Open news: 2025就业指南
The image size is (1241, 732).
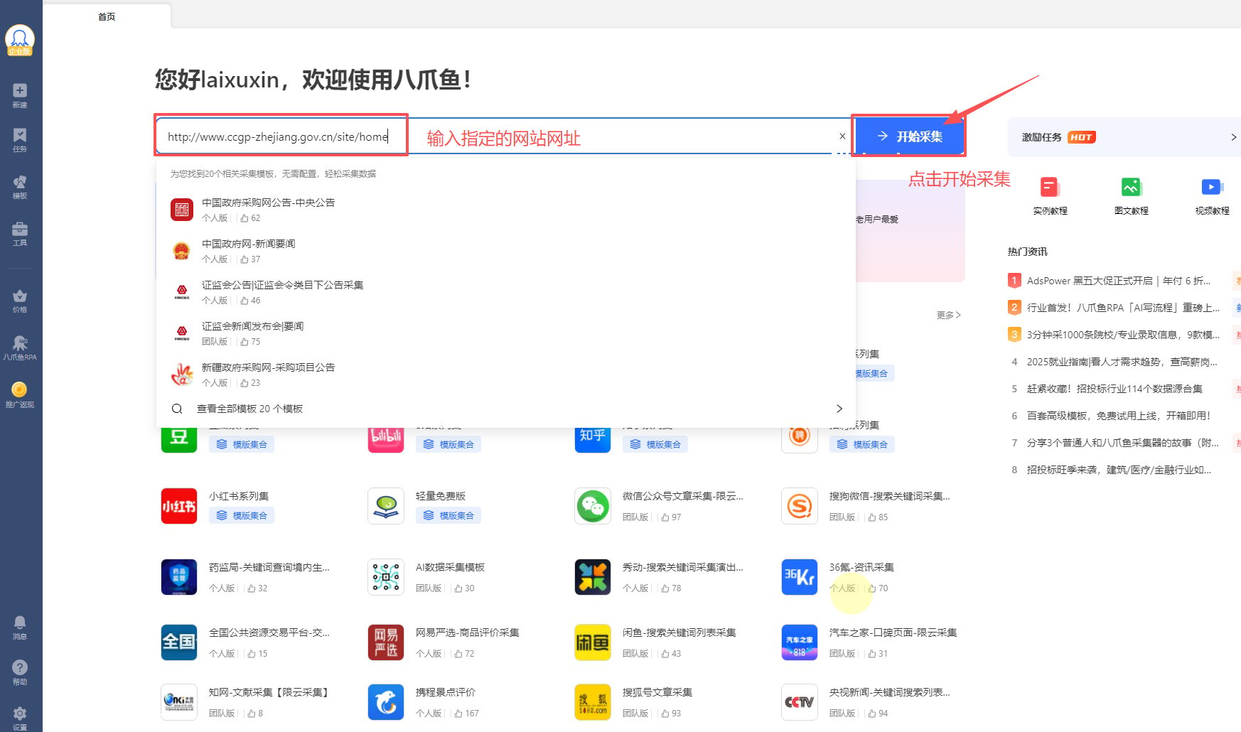[1122, 362]
